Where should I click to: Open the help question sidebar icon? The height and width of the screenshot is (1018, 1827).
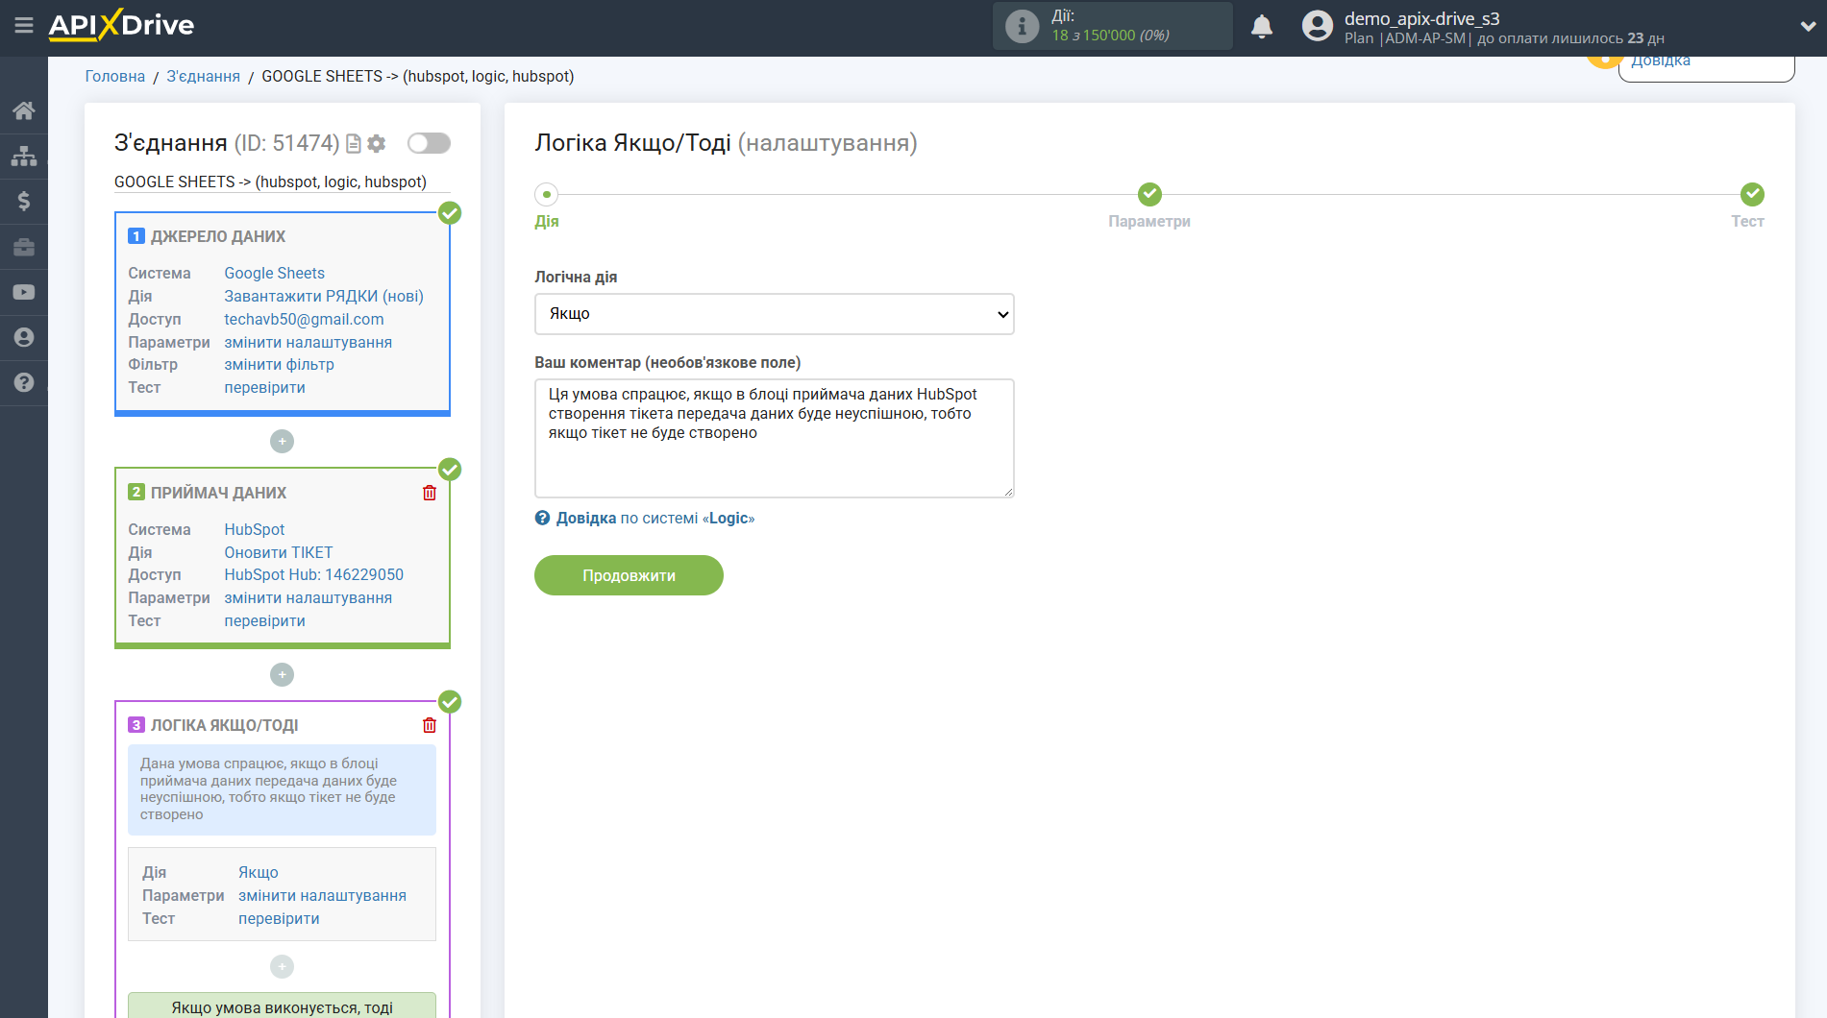pyautogui.click(x=24, y=382)
